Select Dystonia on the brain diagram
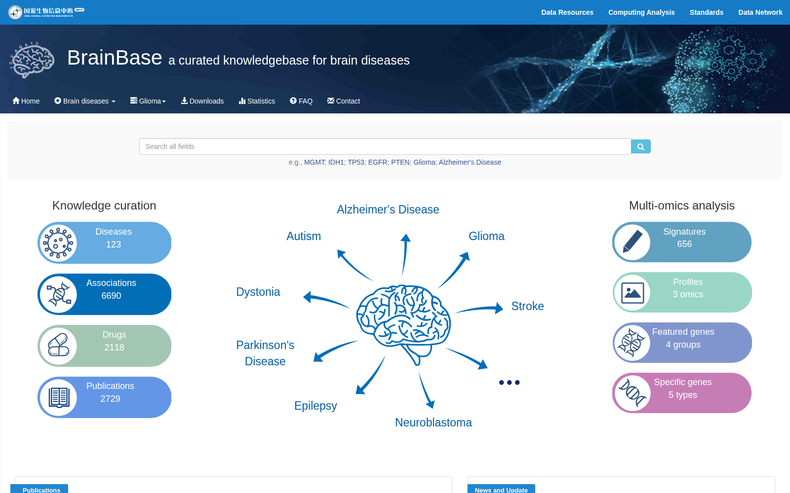790x493 pixels. tap(258, 292)
